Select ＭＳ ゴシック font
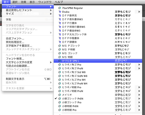Image resolution: width=145 pixels, height=115 pixels. [x=98, y=53]
